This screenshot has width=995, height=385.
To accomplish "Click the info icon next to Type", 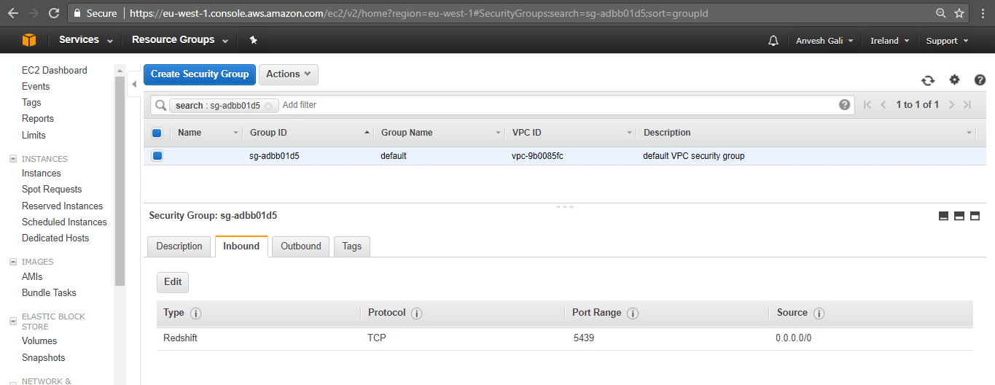I will point(195,314).
